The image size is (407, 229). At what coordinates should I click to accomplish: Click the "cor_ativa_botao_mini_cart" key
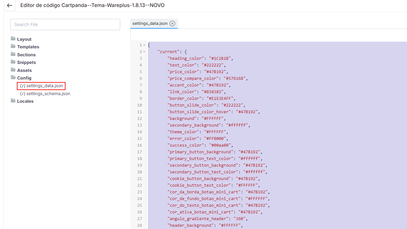[200, 212]
